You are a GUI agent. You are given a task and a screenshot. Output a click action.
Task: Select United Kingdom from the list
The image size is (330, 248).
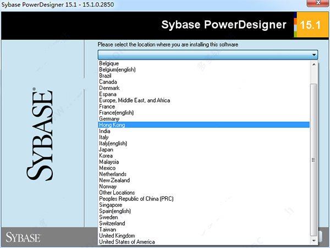(204, 236)
